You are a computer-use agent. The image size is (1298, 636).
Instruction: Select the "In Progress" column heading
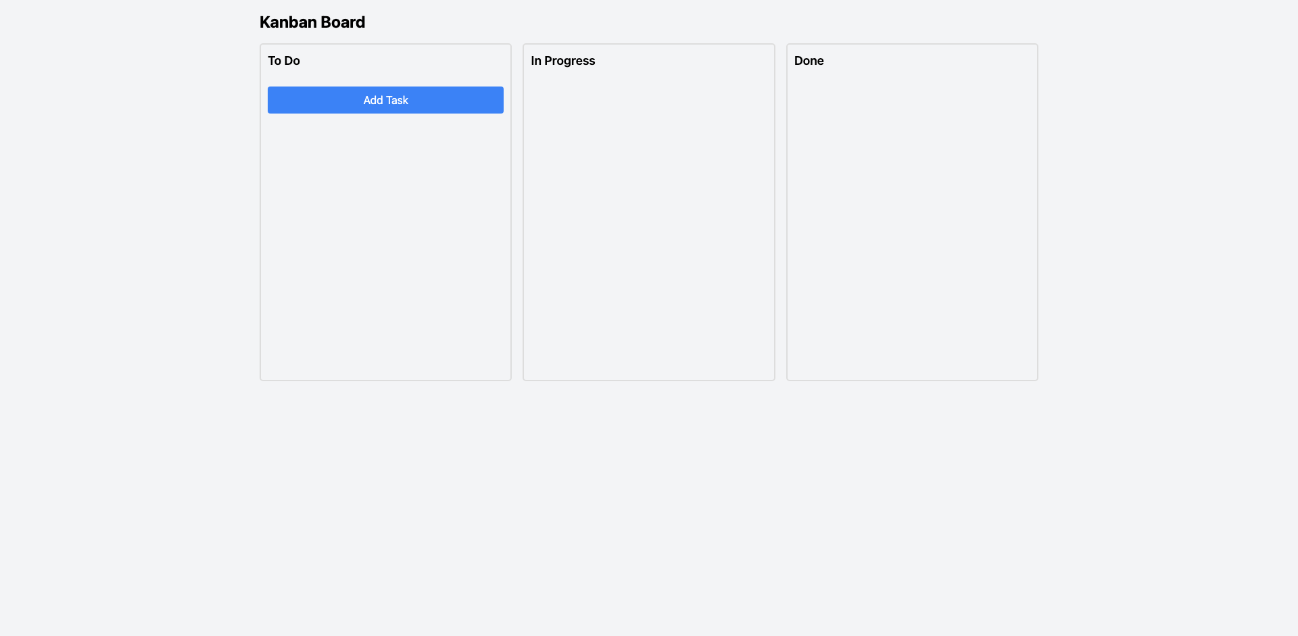click(x=562, y=61)
